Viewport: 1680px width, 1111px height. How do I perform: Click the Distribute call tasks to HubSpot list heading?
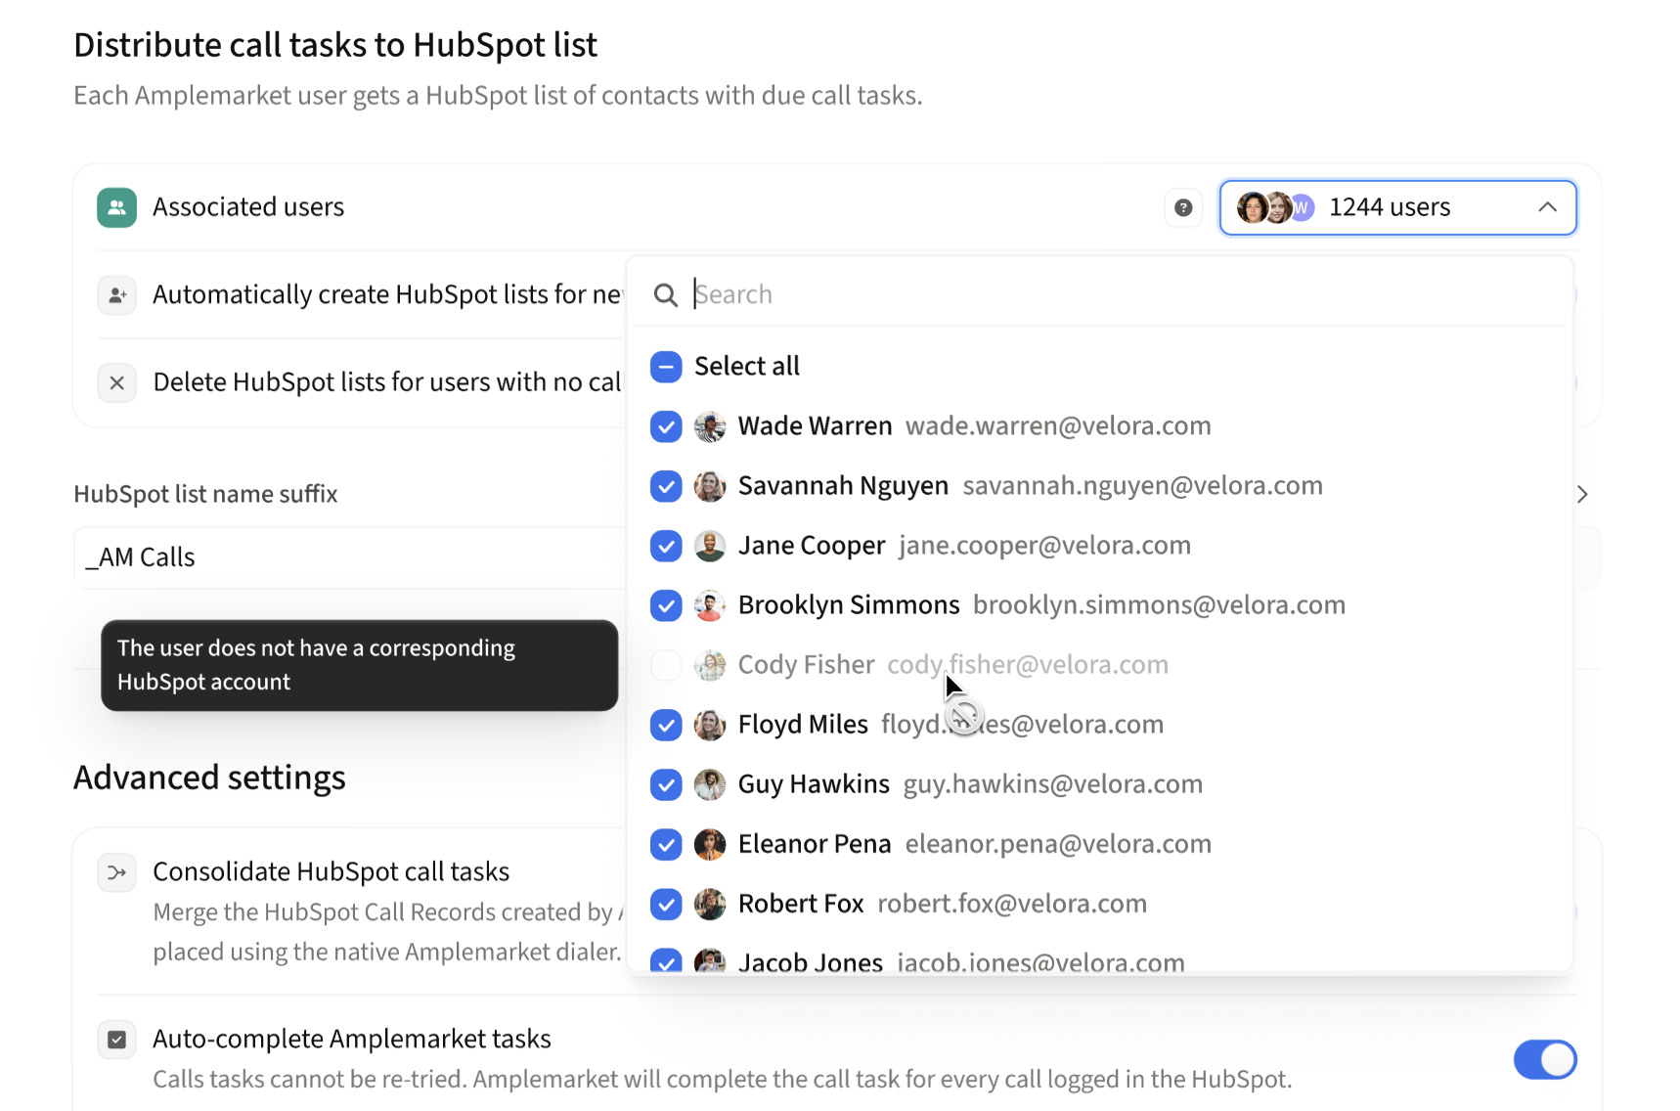click(335, 45)
